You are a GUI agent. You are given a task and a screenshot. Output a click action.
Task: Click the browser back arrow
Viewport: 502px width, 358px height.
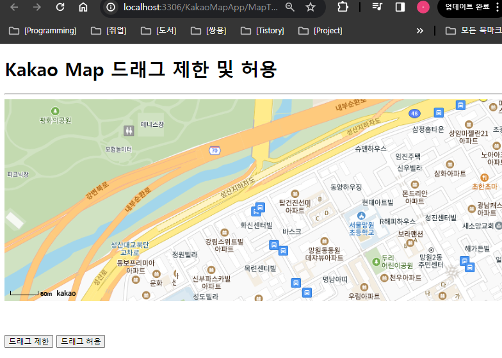coord(14,7)
